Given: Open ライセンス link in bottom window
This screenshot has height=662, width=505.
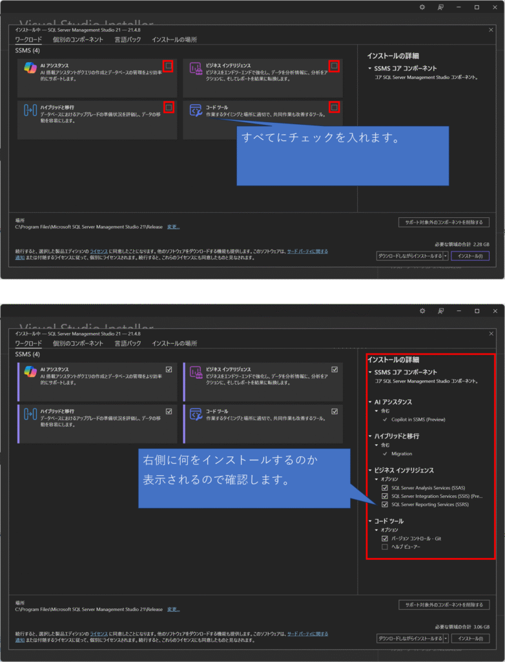Looking at the screenshot, I should coord(99,634).
